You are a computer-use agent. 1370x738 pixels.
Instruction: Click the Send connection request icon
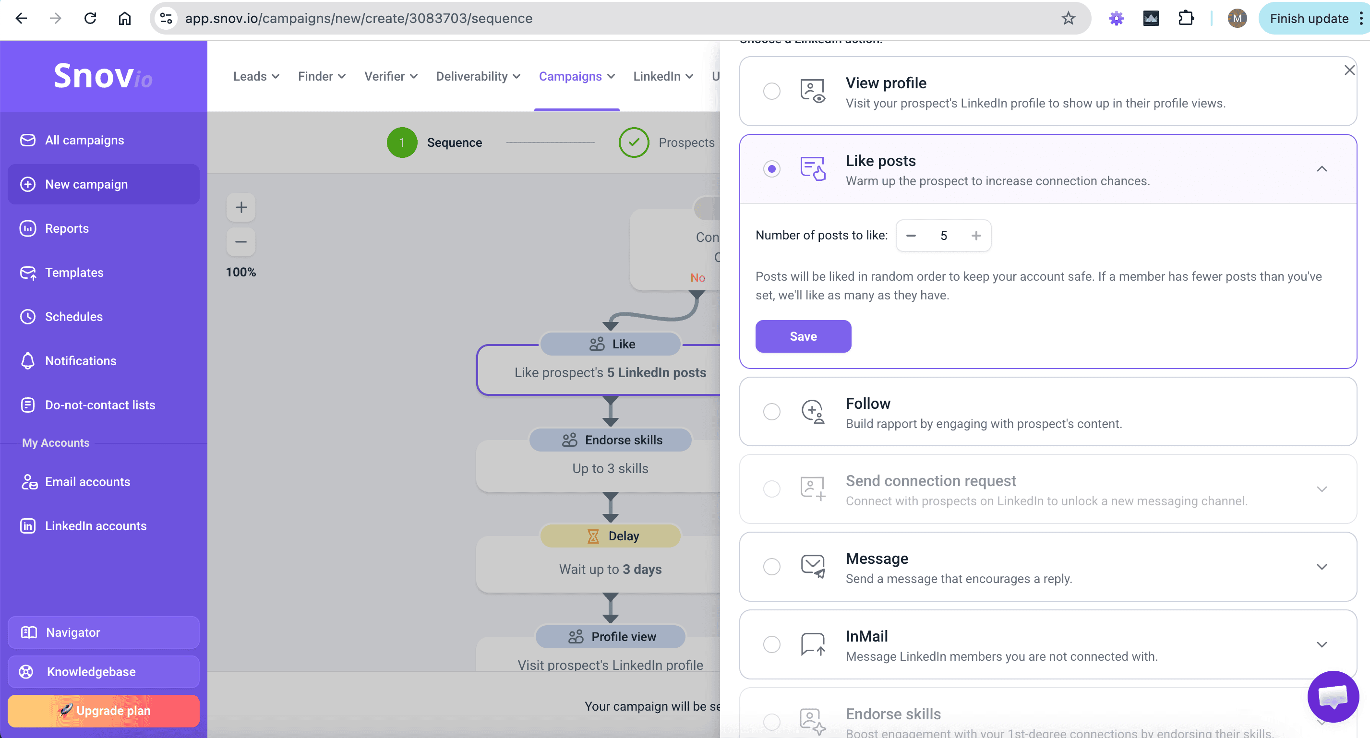click(813, 488)
